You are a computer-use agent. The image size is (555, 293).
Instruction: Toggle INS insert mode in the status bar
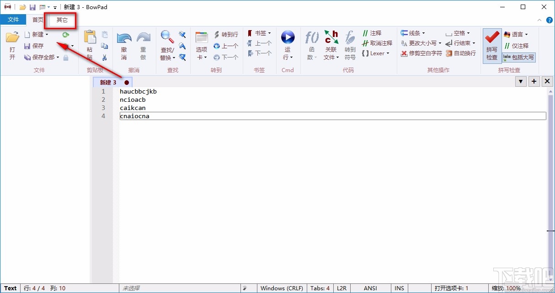click(400, 288)
